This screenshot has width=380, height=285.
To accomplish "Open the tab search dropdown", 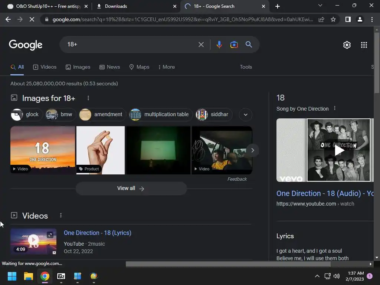I will pos(320,5).
